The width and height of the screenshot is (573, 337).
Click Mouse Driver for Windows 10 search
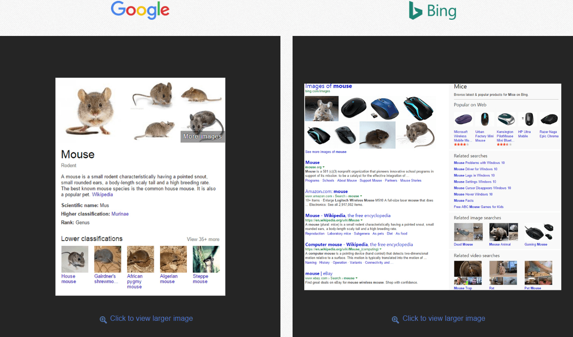[x=475, y=169]
